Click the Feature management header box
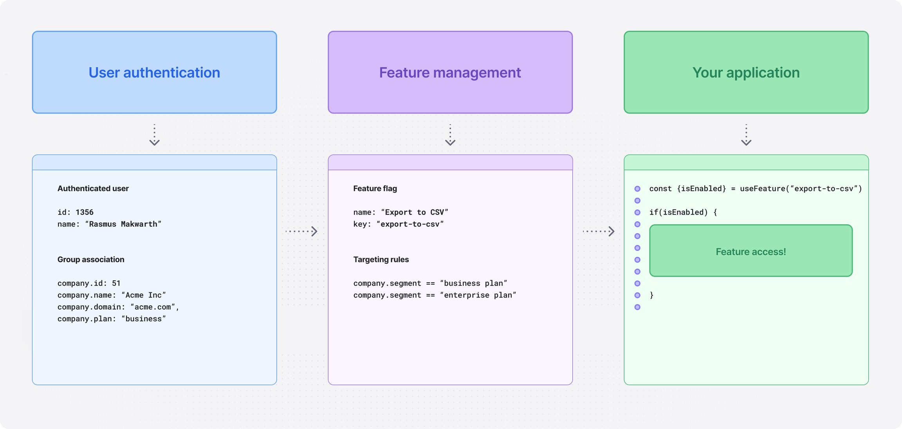 [450, 72]
